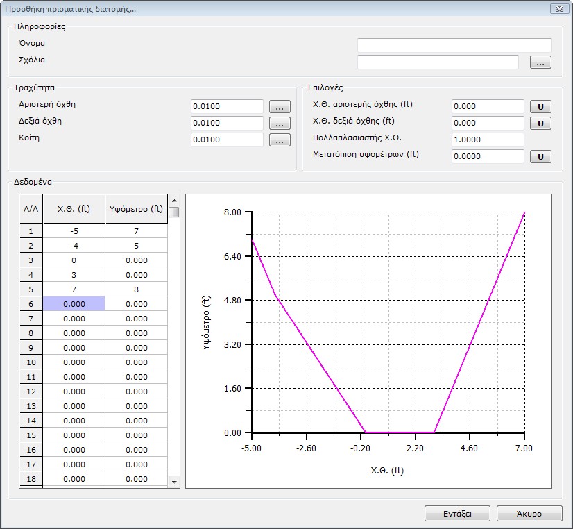Click the U button for Χ.Θ. δεξιάς όχθης
Screen dimensions: 573x529
pyautogui.click(x=540, y=124)
